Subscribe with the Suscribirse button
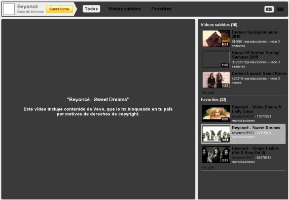This screenshot has width=289, height=200. [59, 9]
